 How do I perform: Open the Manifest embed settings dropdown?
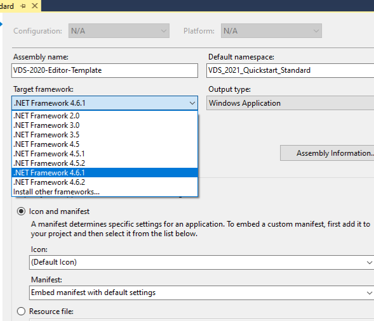pyautogui.click(x=201, y=293)
